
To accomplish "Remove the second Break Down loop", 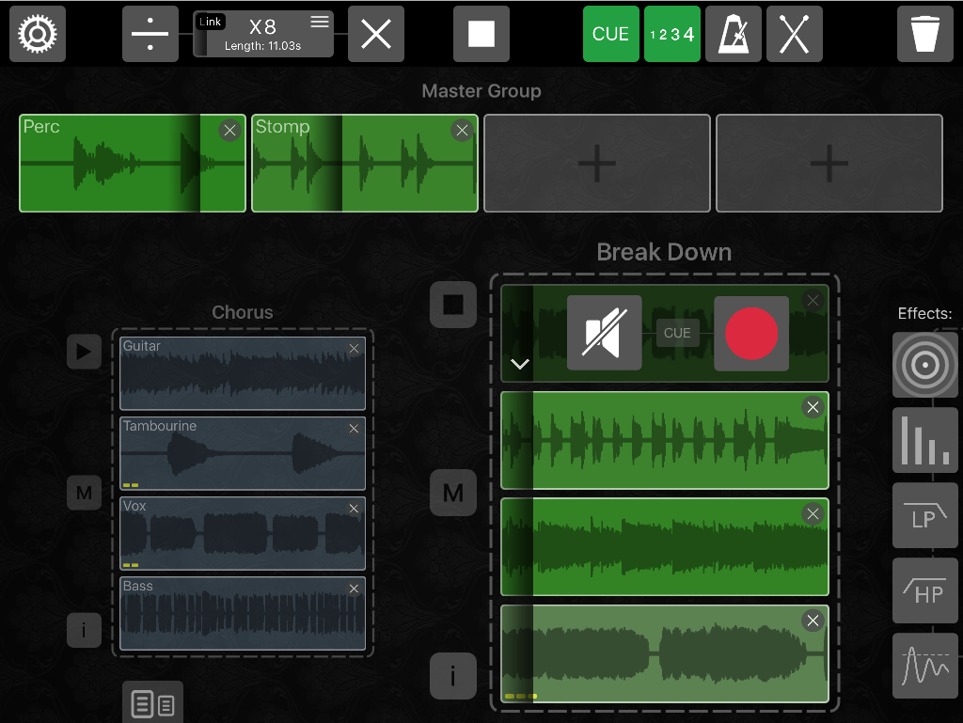I will (x=813, y=407).
